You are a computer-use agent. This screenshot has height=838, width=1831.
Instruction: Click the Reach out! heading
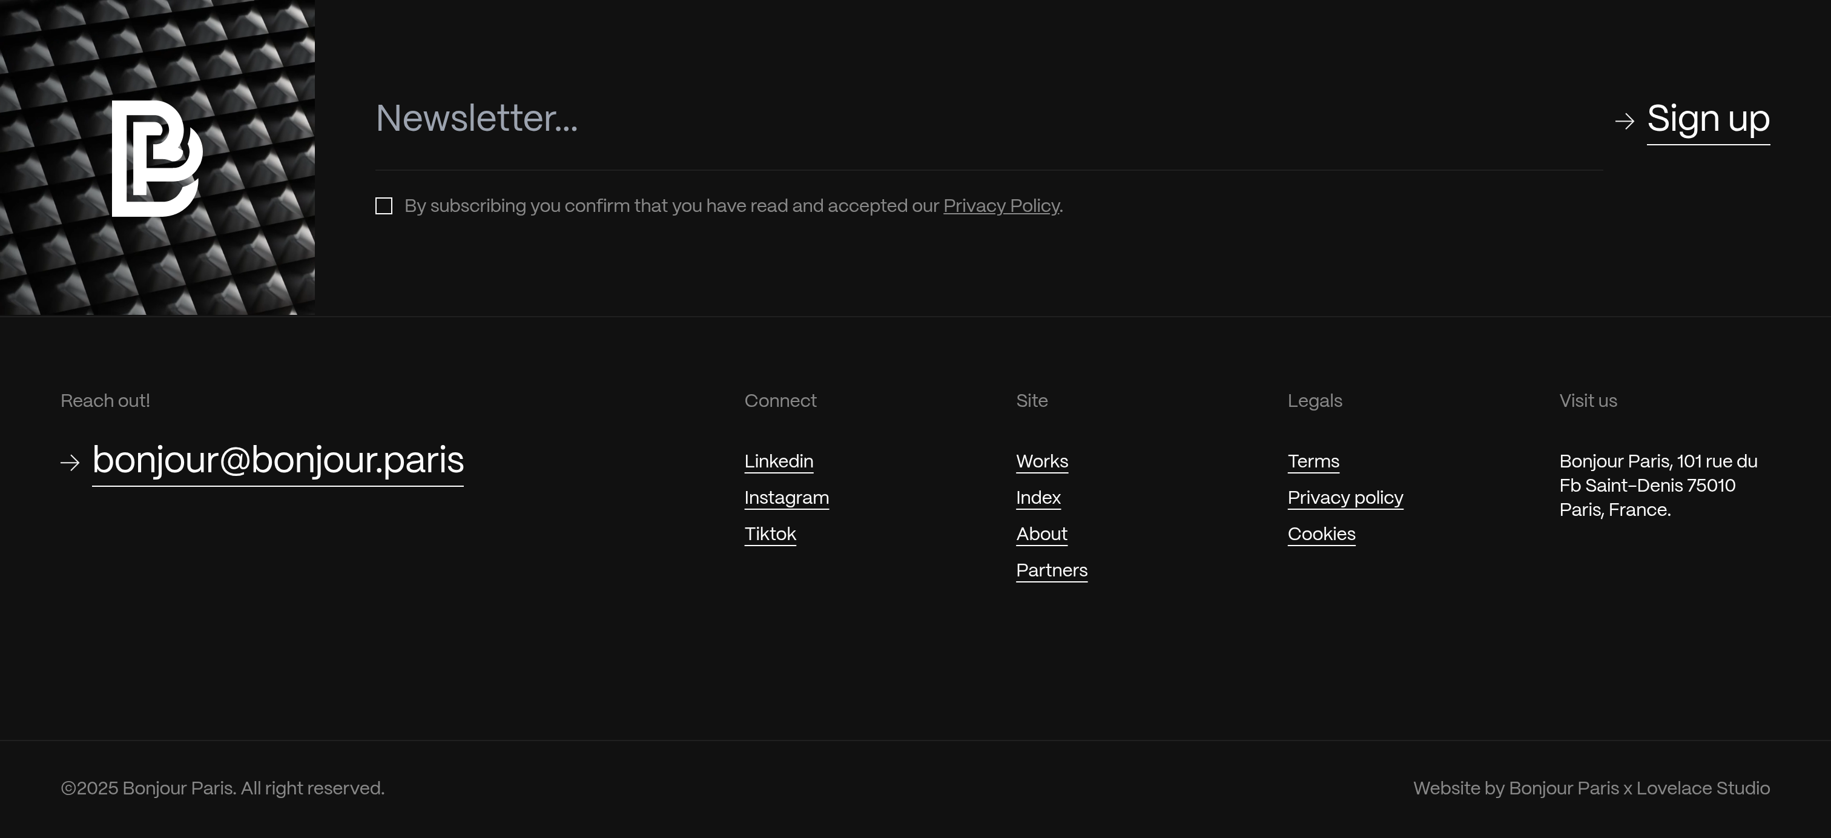[x=105, y=401]
